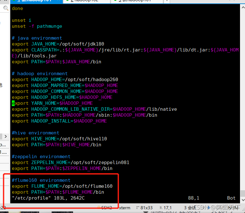Expand the left side panel with the chevron arrow

6,136
